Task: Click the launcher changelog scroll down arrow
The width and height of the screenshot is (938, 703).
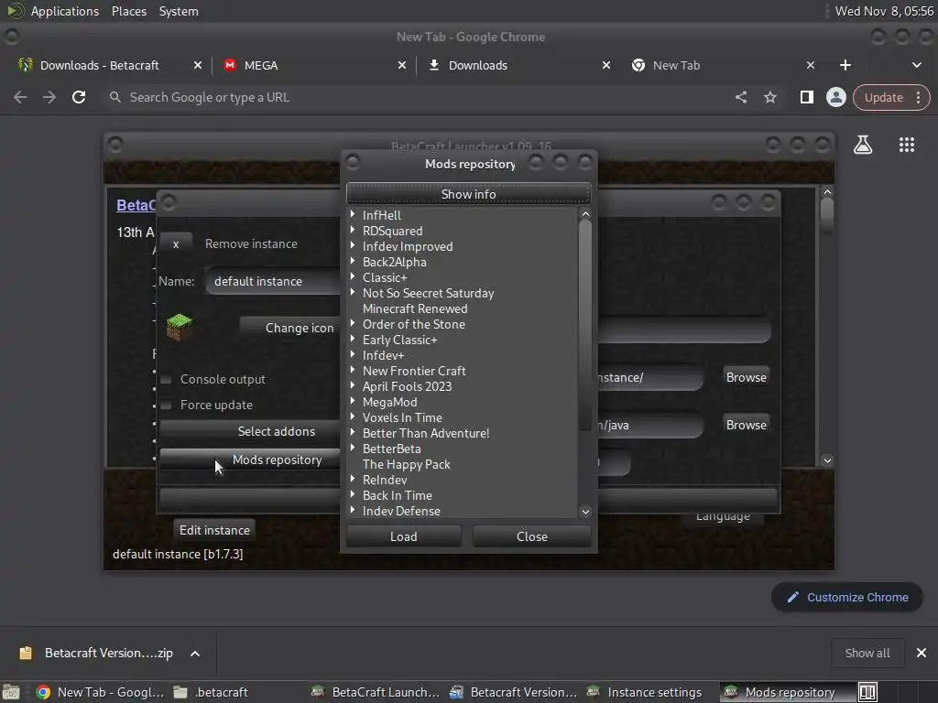Action: 827,460
